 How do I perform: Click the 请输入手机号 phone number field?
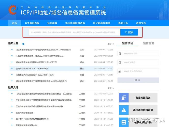pos(140,62)
